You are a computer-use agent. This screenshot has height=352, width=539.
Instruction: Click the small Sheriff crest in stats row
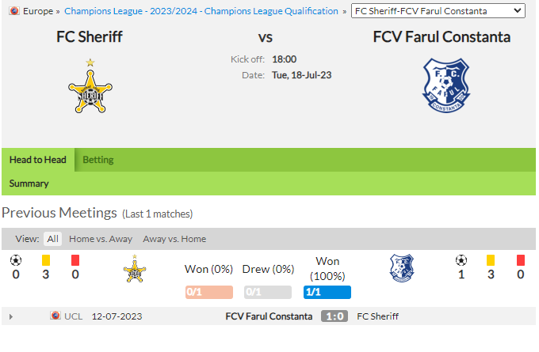135,269
